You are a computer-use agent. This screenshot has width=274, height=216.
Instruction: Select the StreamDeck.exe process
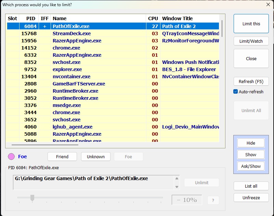tap(113, 33)
